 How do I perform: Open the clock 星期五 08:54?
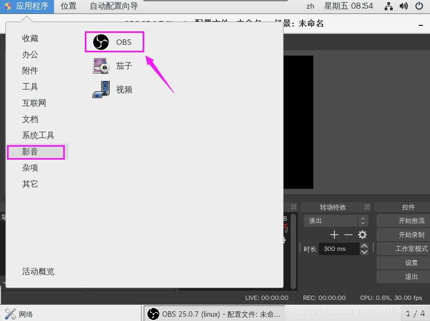[348, 6]
